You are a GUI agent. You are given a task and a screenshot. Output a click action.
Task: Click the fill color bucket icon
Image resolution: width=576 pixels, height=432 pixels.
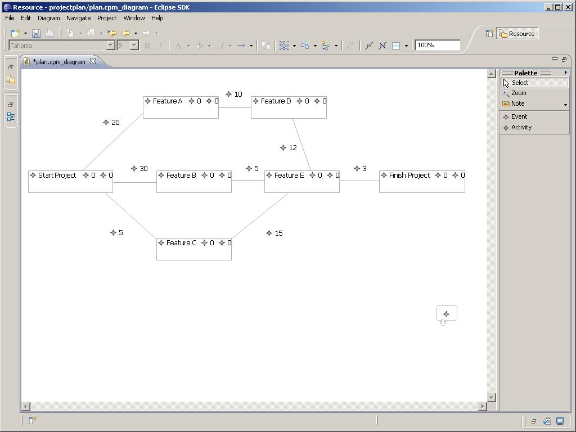[x=200, y=46]
